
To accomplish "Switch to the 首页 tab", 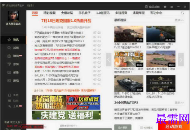I will click(35, 13).
